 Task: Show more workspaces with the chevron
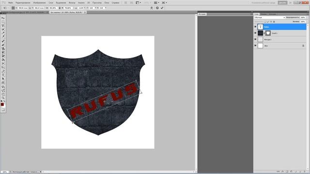point(291,3)
